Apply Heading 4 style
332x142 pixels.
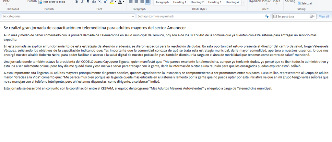click(232, 2)
